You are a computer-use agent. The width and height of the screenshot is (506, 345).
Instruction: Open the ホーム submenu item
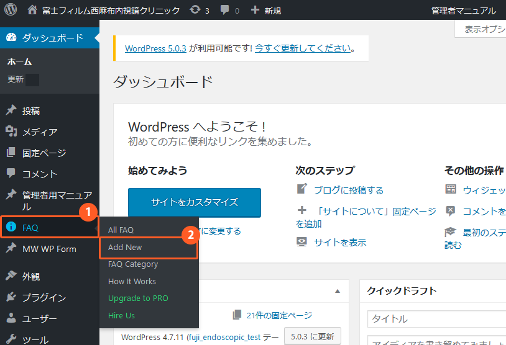pos(19,61)
